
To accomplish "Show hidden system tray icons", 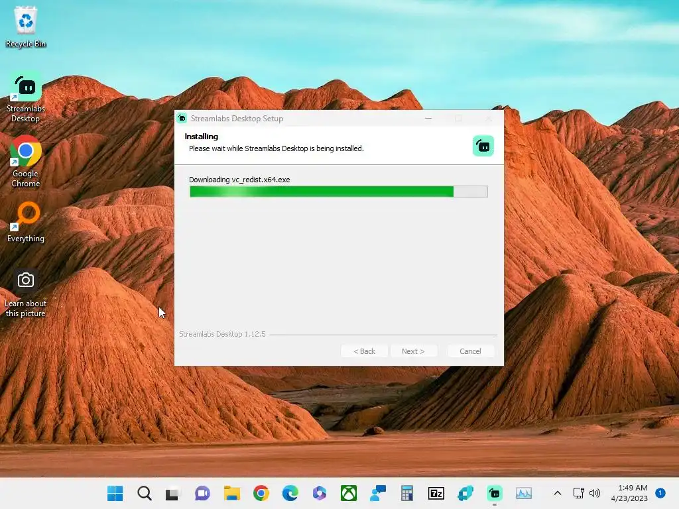I will pos(558,493).
